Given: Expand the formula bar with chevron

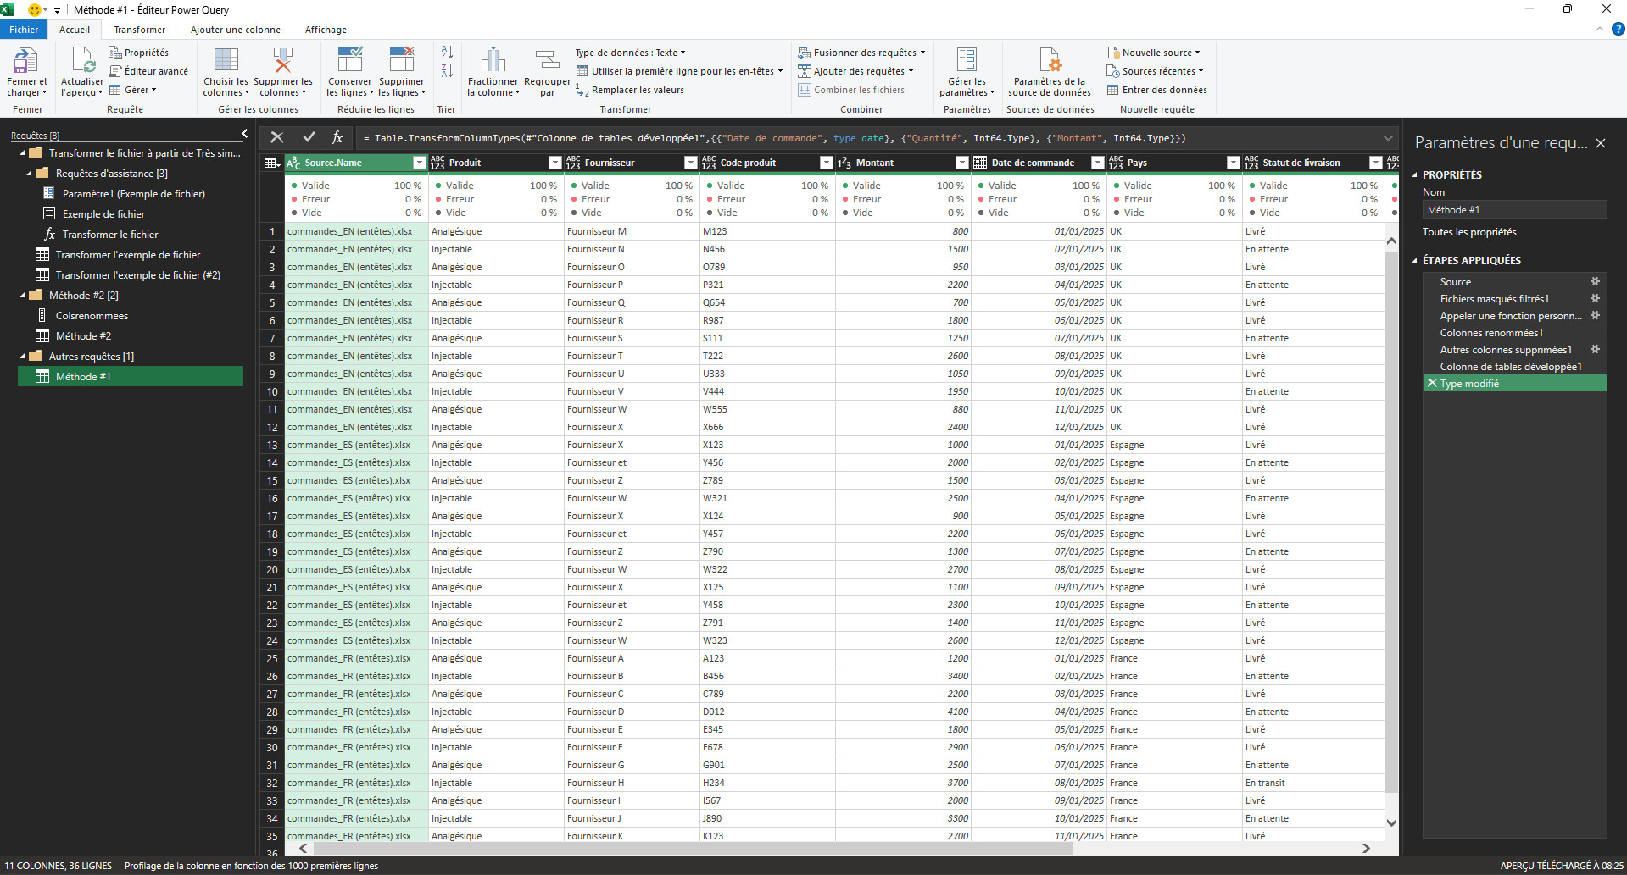Looking at the screenshot, I should tap(1388, 138).
